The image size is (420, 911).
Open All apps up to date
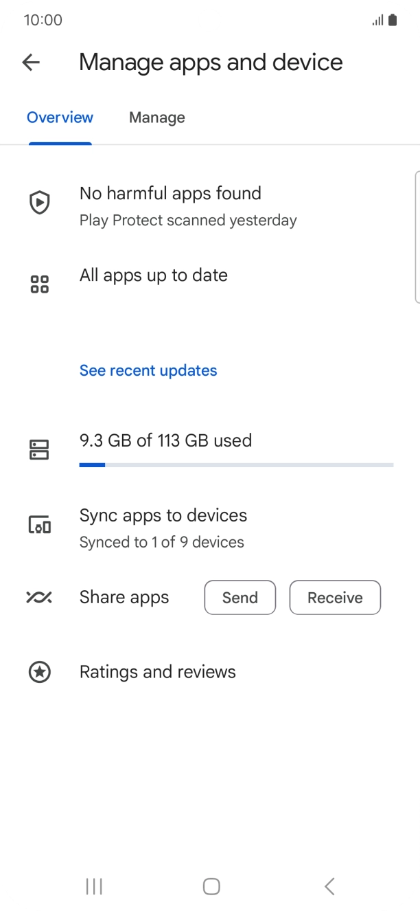(154, 275)
